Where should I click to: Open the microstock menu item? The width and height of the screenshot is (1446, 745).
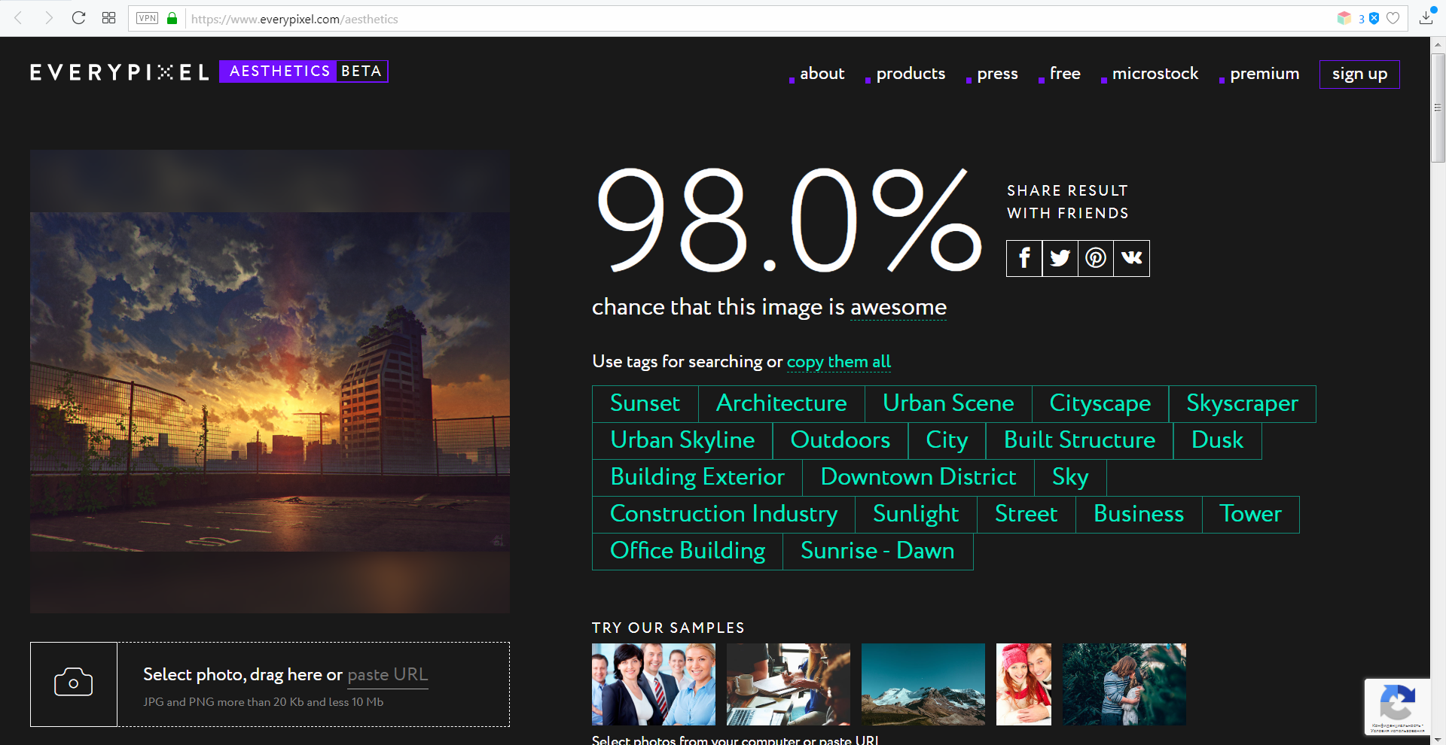[x=1155, y=74]
